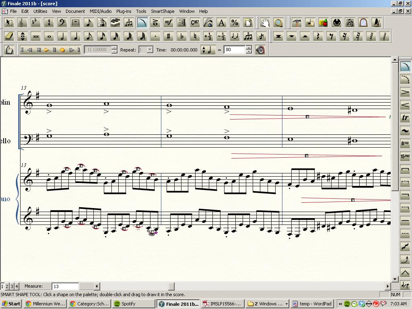Select the Repeat tool

click(181, 23)
